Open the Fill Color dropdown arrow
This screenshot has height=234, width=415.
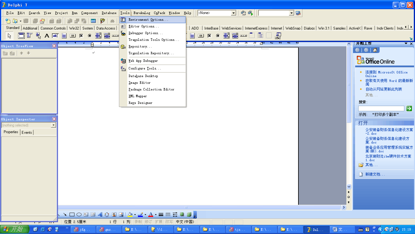click(135, 214)
